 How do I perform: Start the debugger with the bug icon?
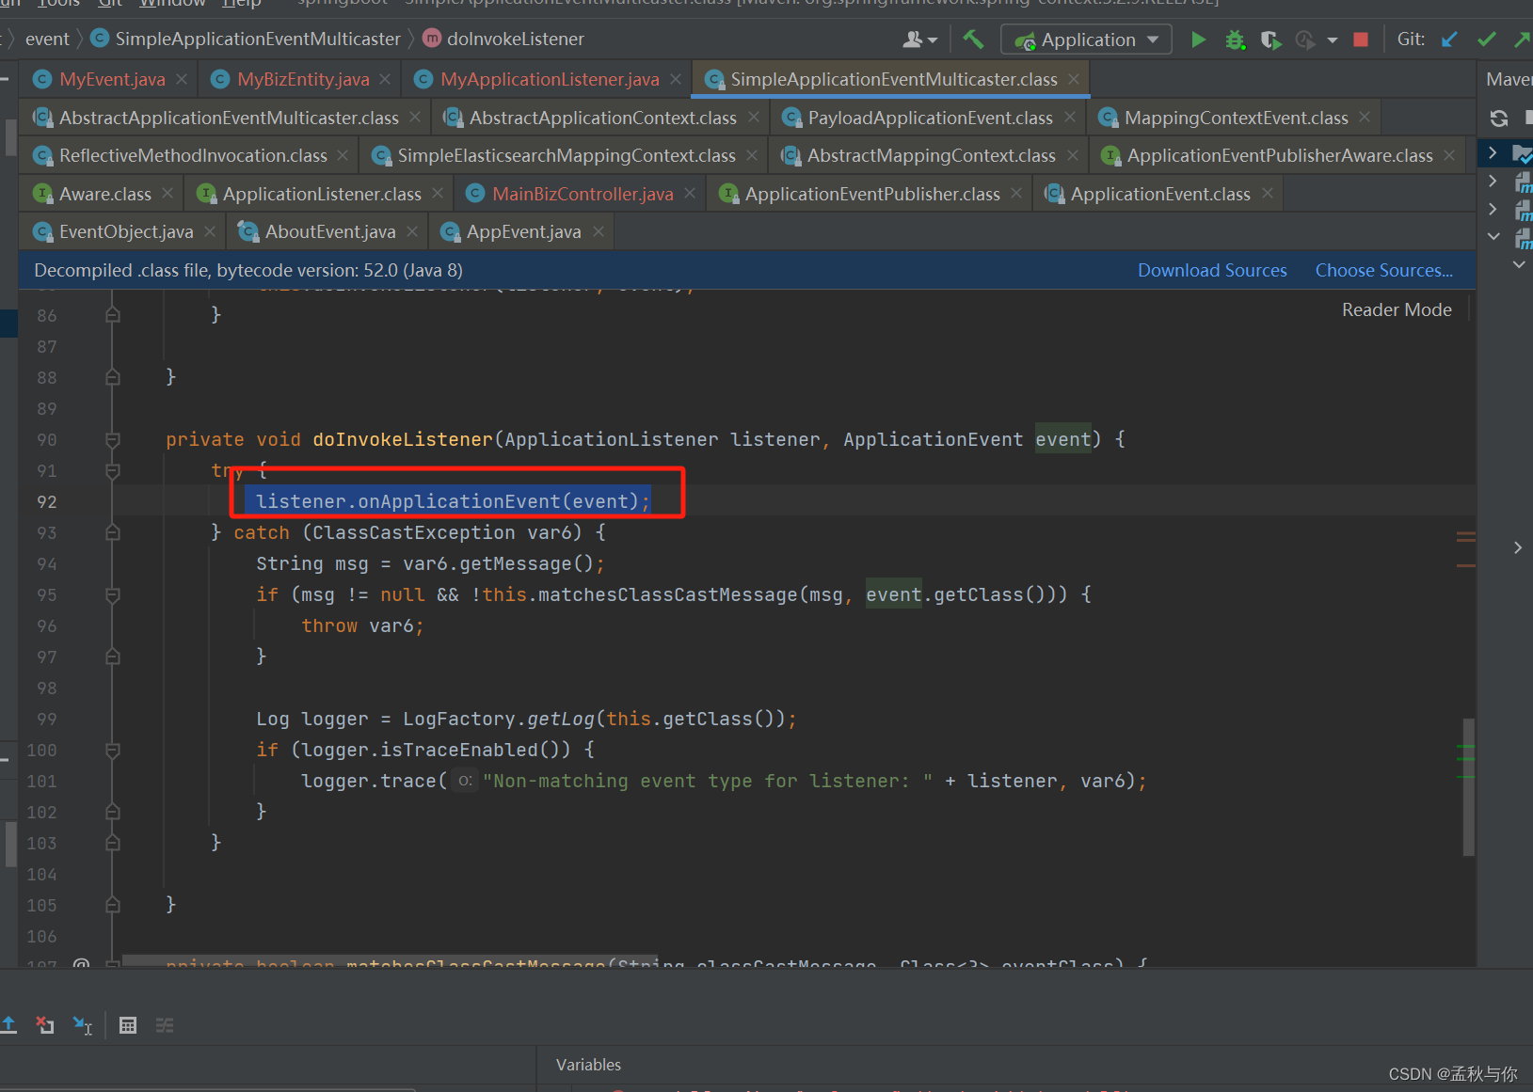1234,39
